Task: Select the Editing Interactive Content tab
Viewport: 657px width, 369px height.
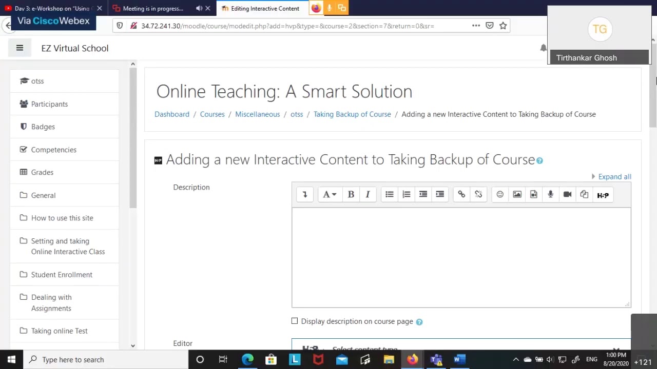Action: tap(262, 8)
